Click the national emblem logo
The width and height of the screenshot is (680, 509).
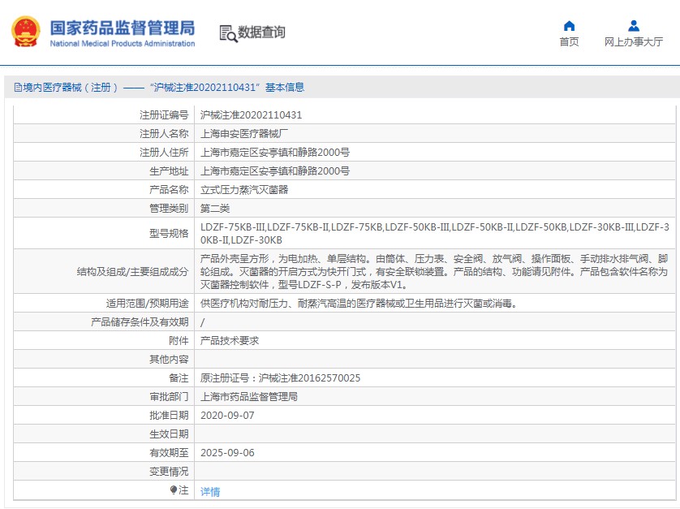coord(26,32)
